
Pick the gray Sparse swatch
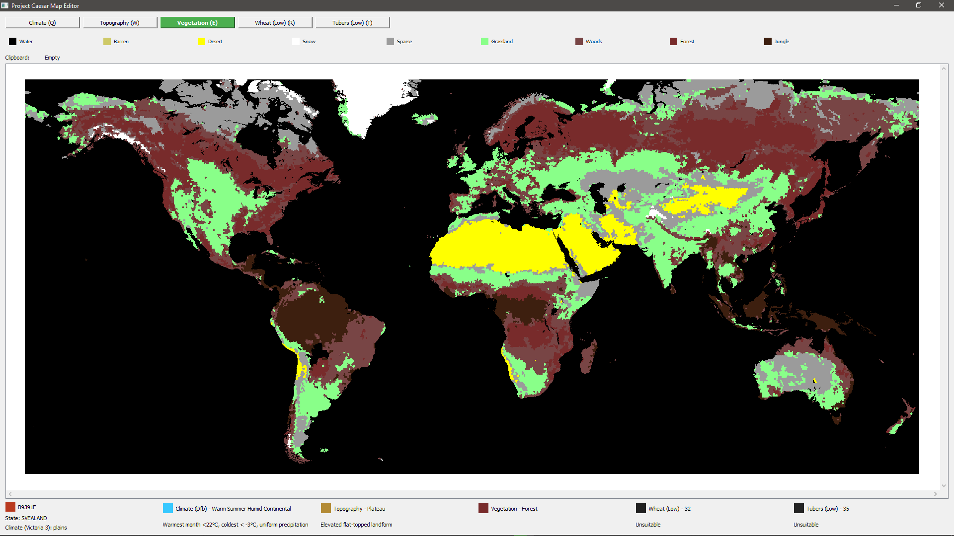(390, 42)
